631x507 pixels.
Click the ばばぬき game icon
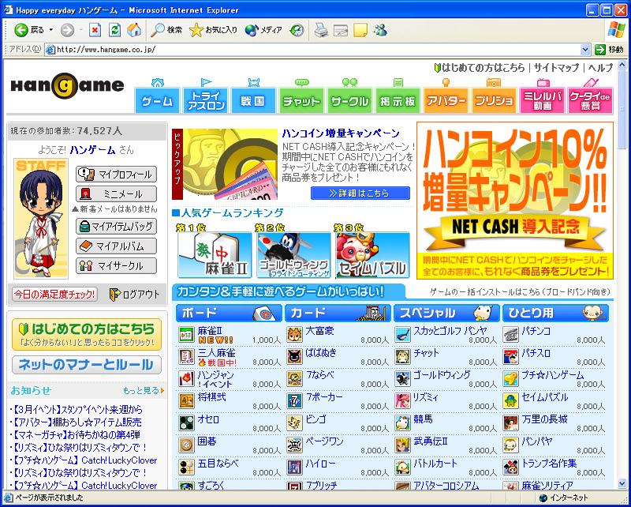[294, 357]
